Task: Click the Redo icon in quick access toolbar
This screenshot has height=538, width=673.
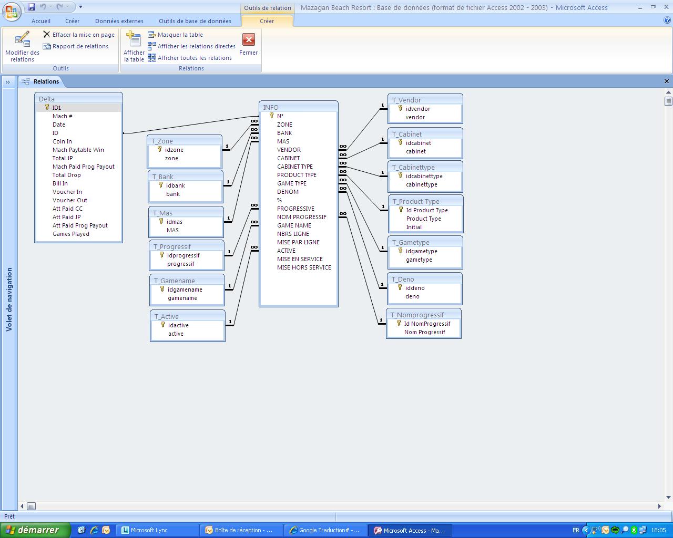Action: (x=59, y=7)
